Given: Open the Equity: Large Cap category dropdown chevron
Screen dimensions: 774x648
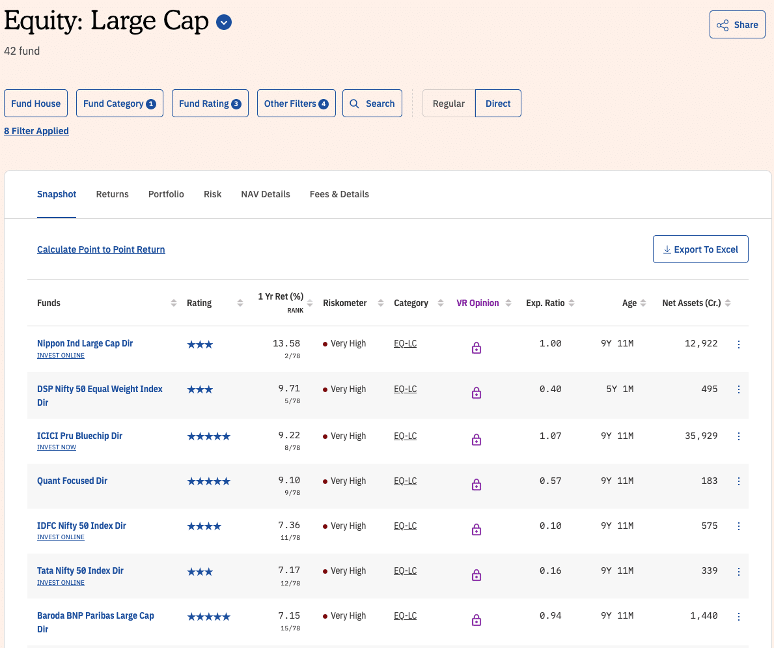Looking at the screenshot, I should (224, 22).
